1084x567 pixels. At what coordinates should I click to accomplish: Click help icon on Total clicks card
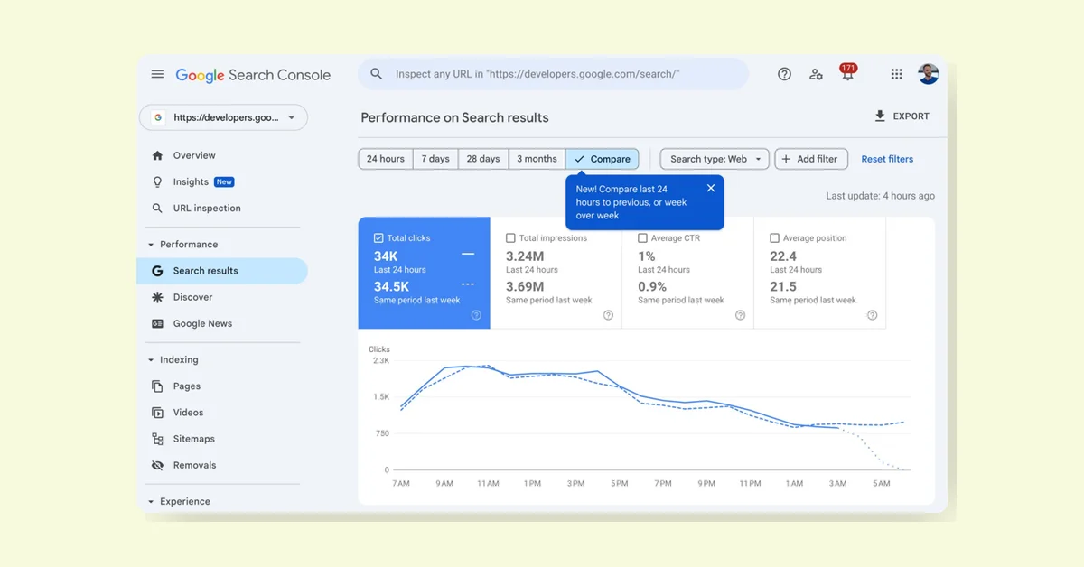pos(476,315)
